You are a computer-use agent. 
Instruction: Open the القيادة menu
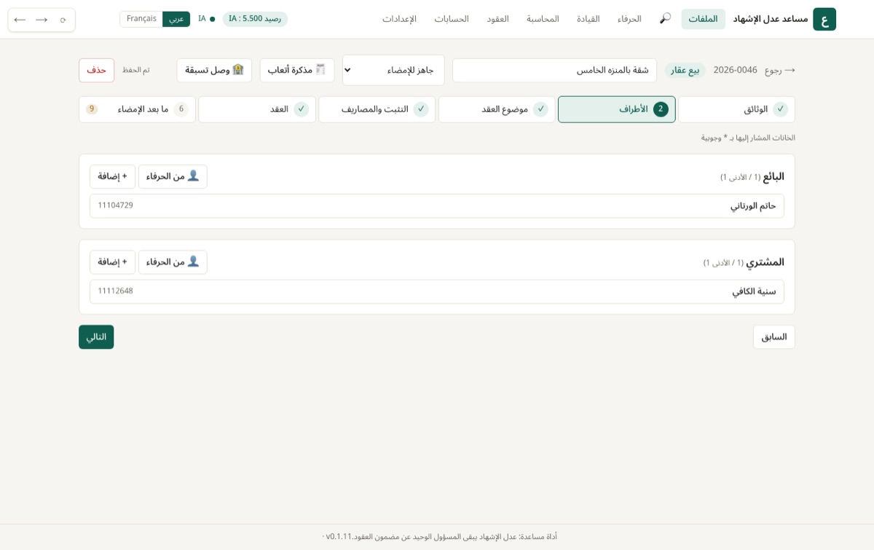588,19
